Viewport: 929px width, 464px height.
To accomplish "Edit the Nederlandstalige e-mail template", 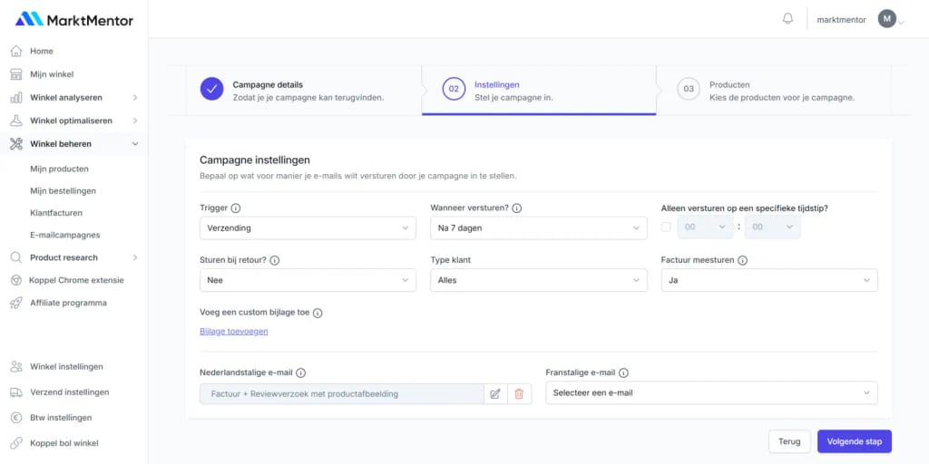I will [495, 393].
